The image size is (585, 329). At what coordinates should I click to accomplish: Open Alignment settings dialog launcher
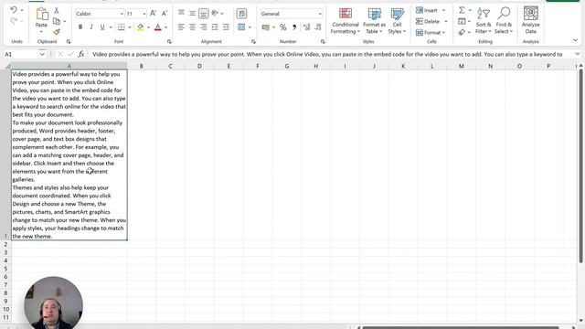[253, 41]
